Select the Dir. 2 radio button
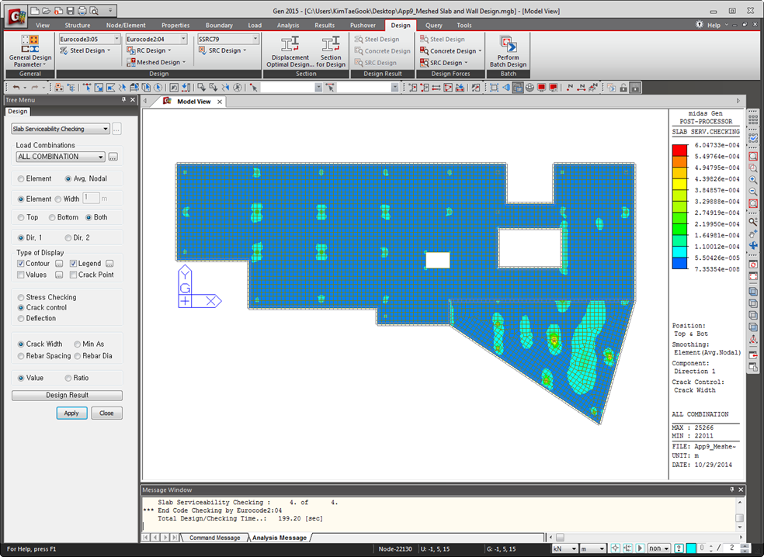The height and width of the screenshot is (557, 764). [x=68, y=238]
